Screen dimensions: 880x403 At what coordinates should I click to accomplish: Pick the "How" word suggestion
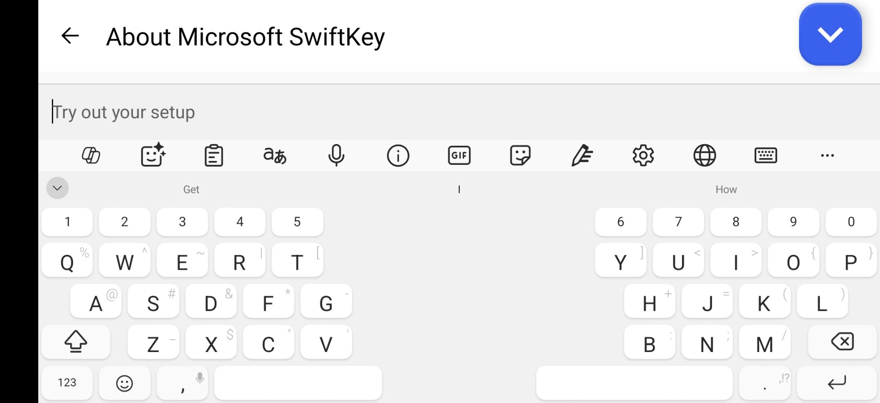tap(726, 189)
